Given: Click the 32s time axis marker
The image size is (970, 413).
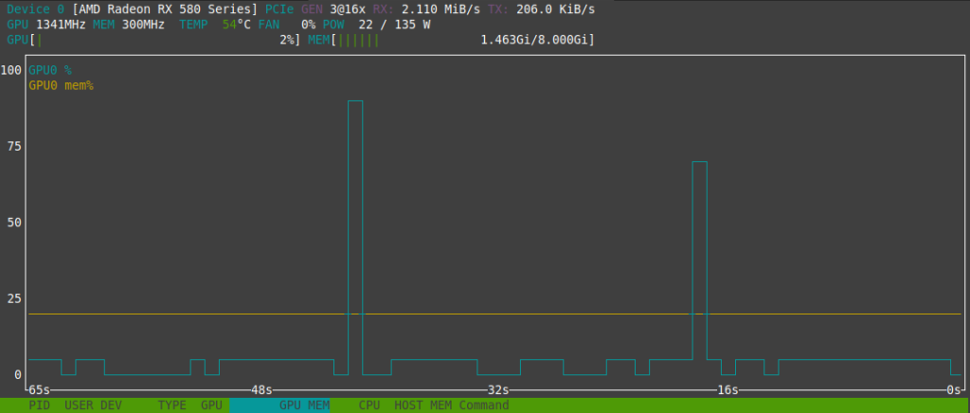Looking at the screenshot, I should point(498,389).
